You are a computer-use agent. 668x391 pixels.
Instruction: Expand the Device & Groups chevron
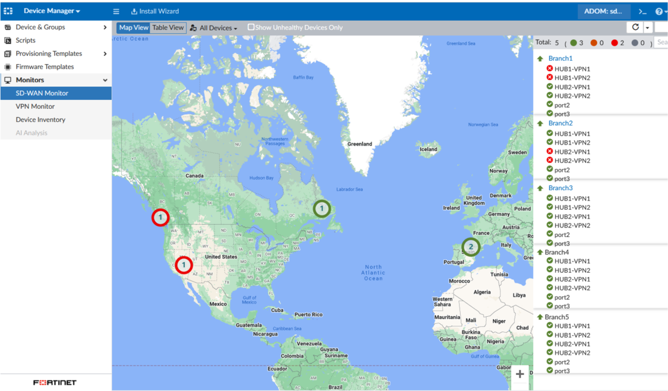[105, 27]
